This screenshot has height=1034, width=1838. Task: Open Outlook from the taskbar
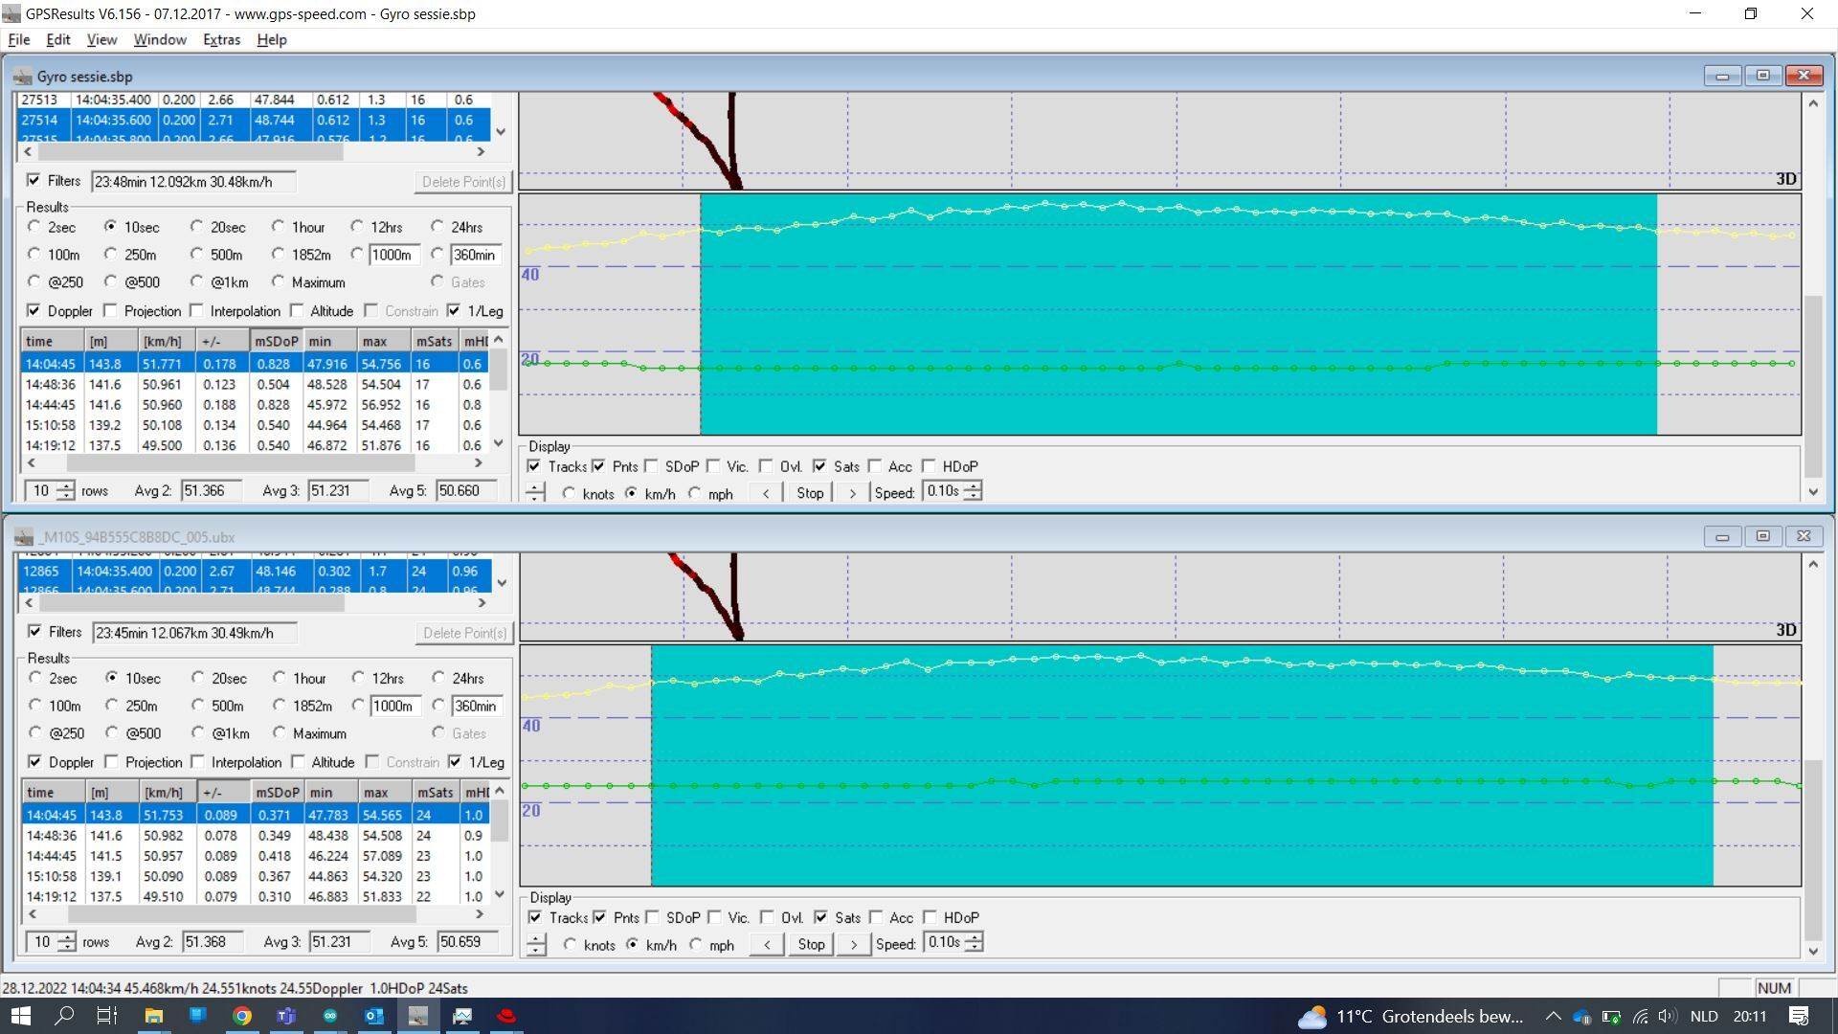373,1016
